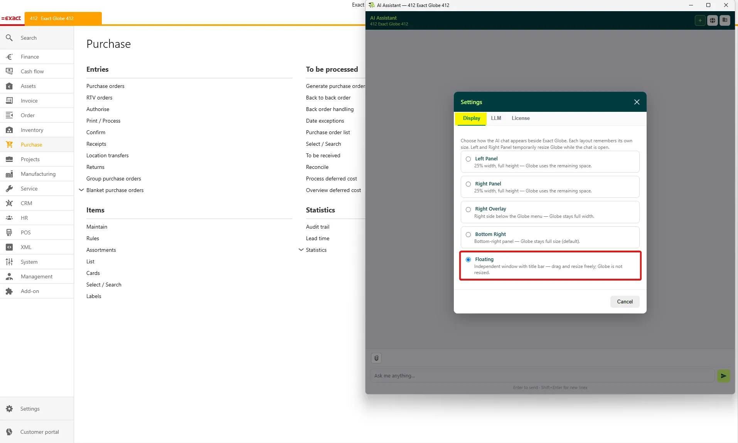Click the Search field in left sidebar
The width and height of the screenshot is (738, 443).
point(37,38)
